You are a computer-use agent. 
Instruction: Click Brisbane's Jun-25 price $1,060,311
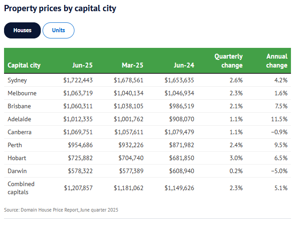pos(78,106)
